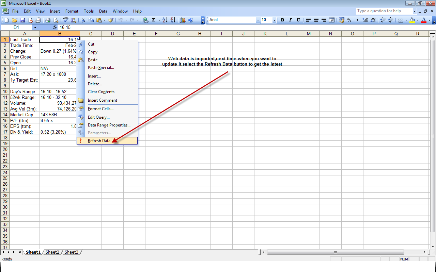
Task: Toggle Underline formatting
Action: coord(298,20)
